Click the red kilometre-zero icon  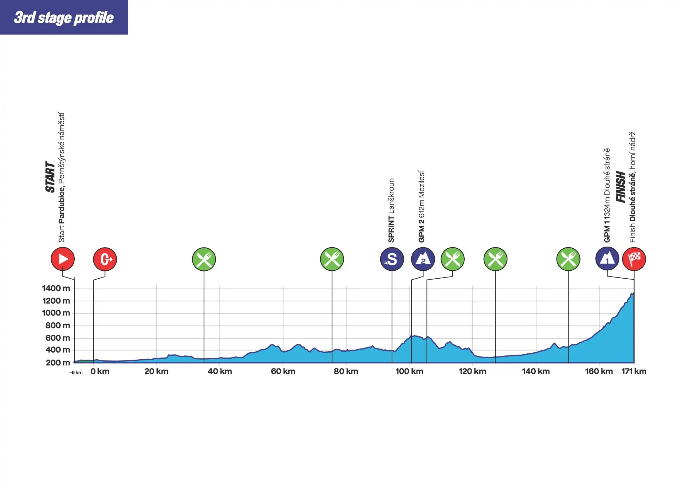click(105, 259)
